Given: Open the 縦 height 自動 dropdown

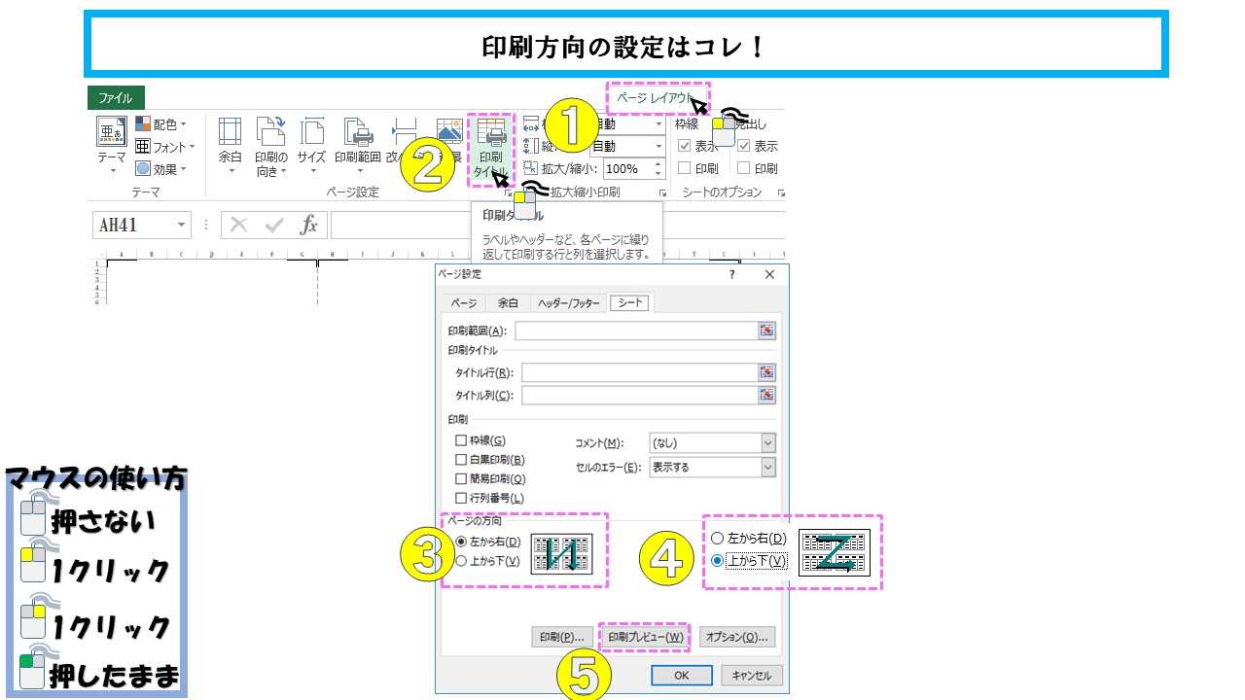Looking at the screenshot, I should [x=658, y=146].
